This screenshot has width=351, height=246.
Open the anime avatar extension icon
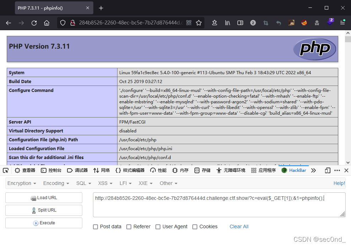tap(291, 23)
